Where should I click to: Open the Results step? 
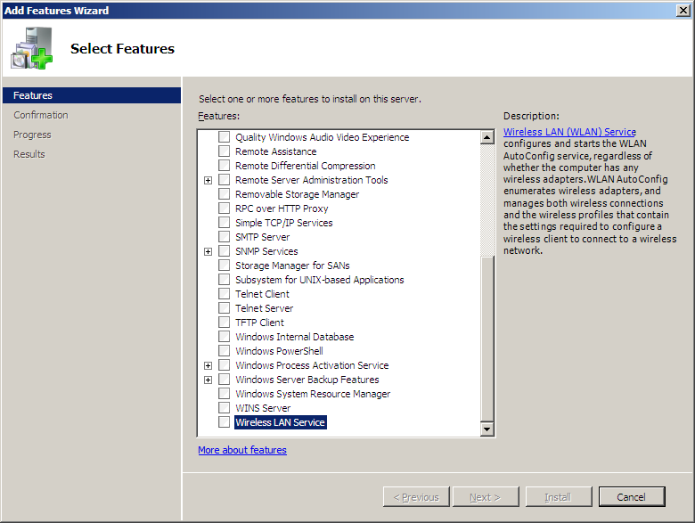point(29,154)
